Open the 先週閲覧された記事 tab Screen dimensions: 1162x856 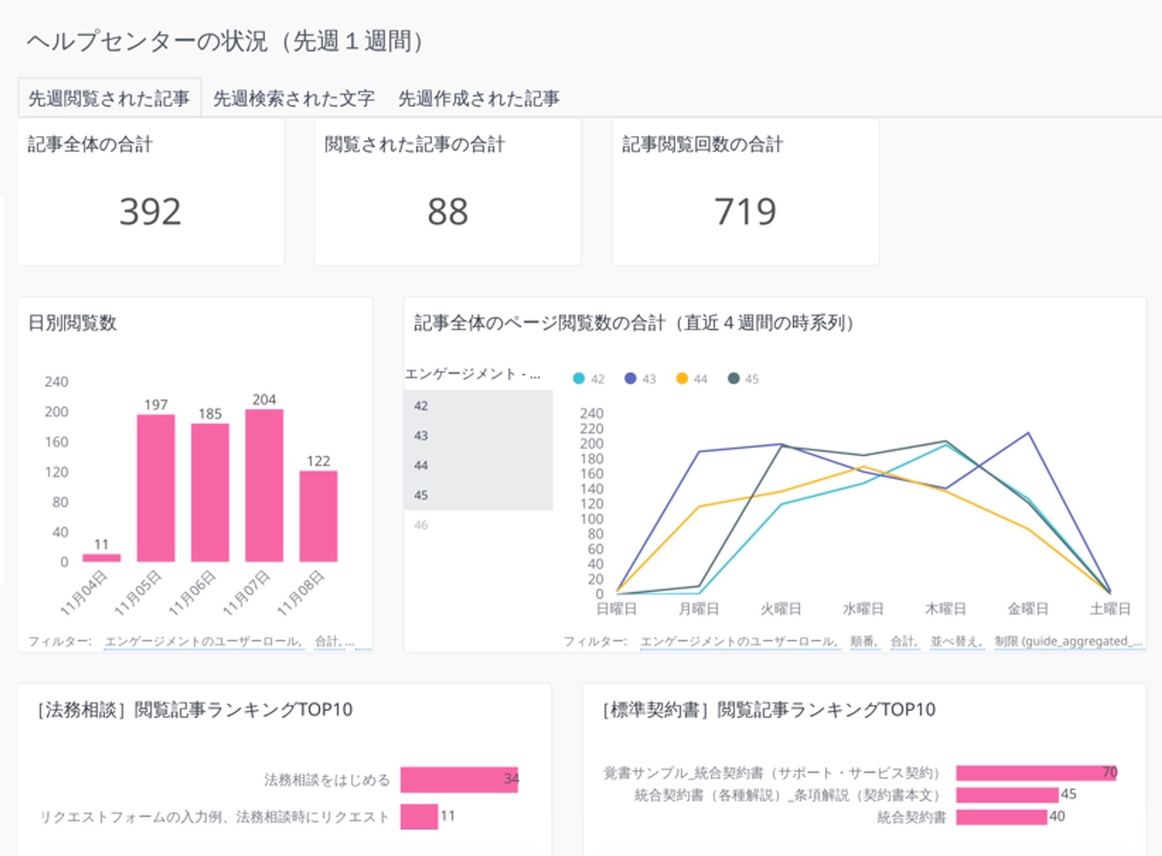coord(109,99)
